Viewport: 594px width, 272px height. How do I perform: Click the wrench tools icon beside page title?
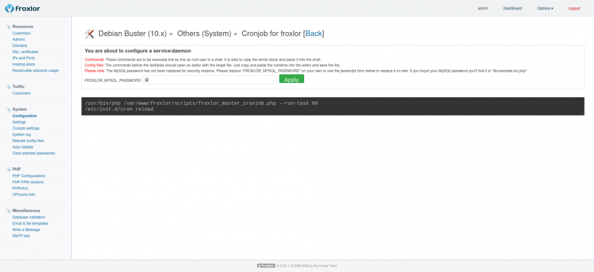(90, 34)
